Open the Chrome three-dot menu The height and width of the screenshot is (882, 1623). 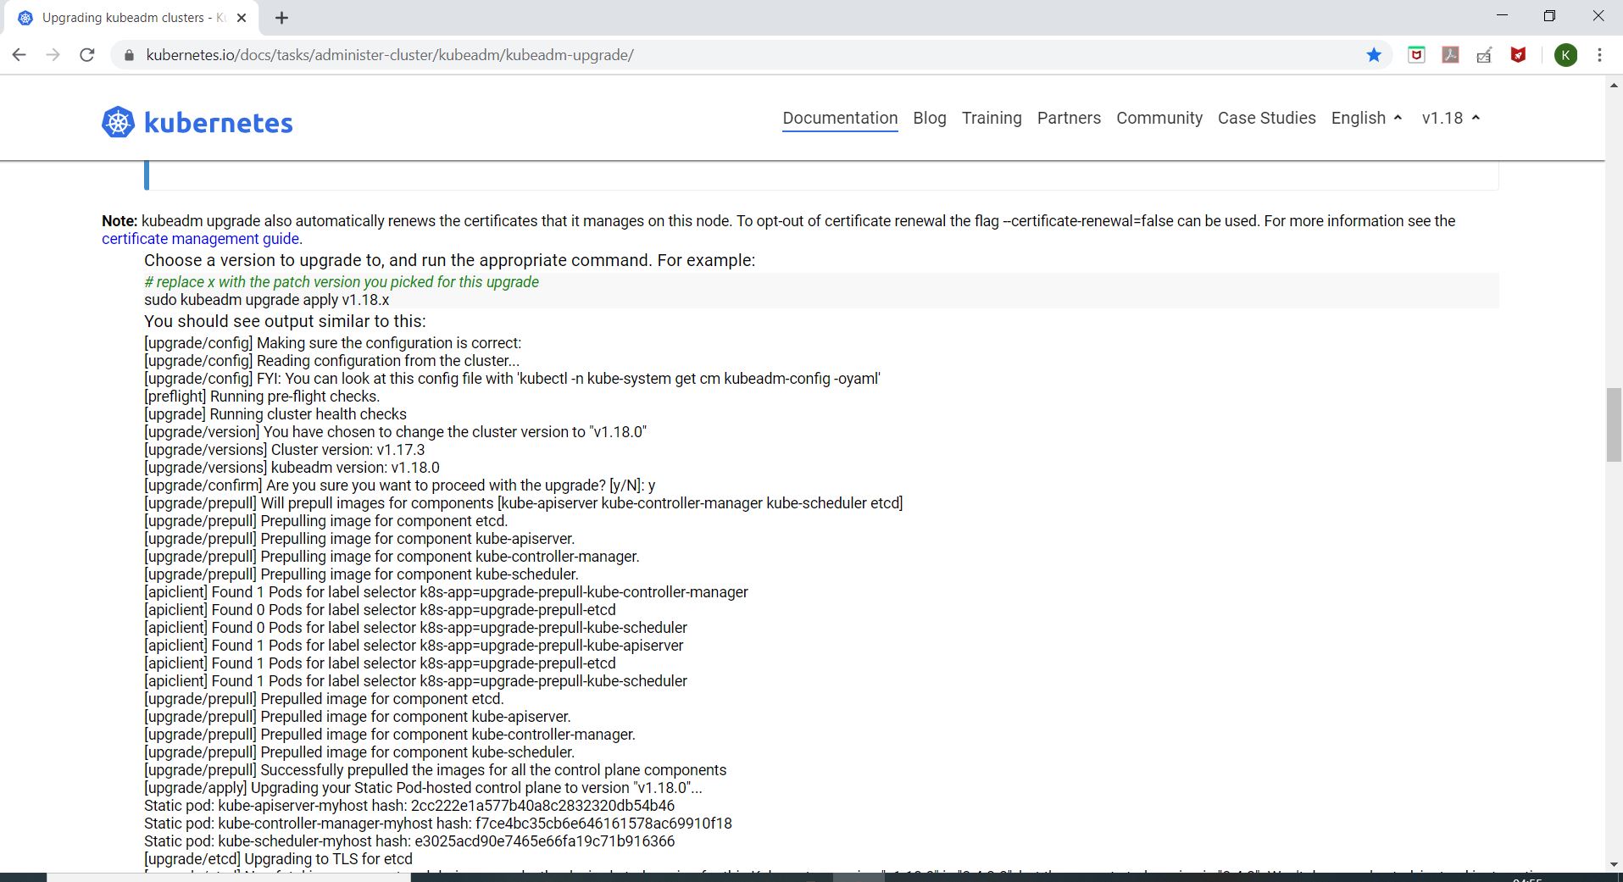click(1599, 55)
